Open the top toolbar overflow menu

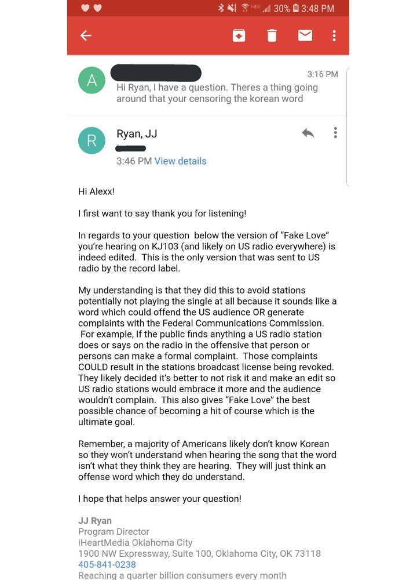(x=334, y=35)
